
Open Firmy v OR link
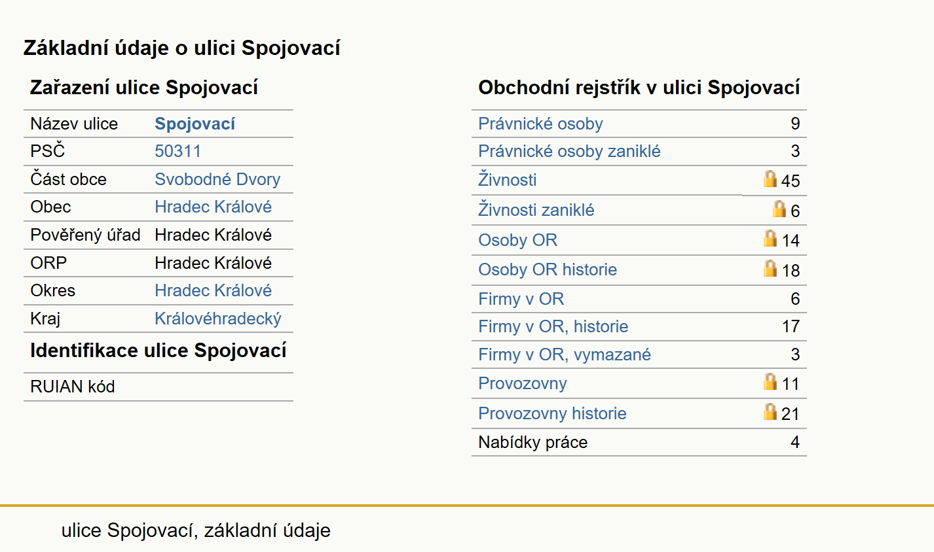[x=521, y=299]
